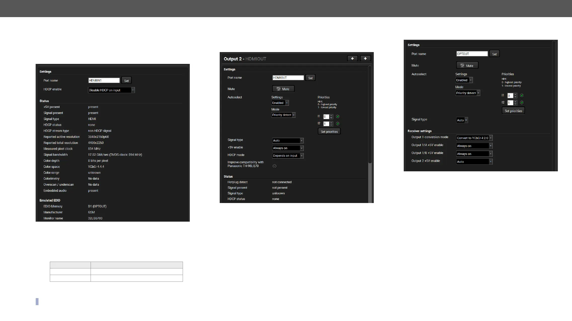This screenshot has height=321, width=572.
Task: Select the 32LG5700 monitor name value
Action: tap(95, 218)
